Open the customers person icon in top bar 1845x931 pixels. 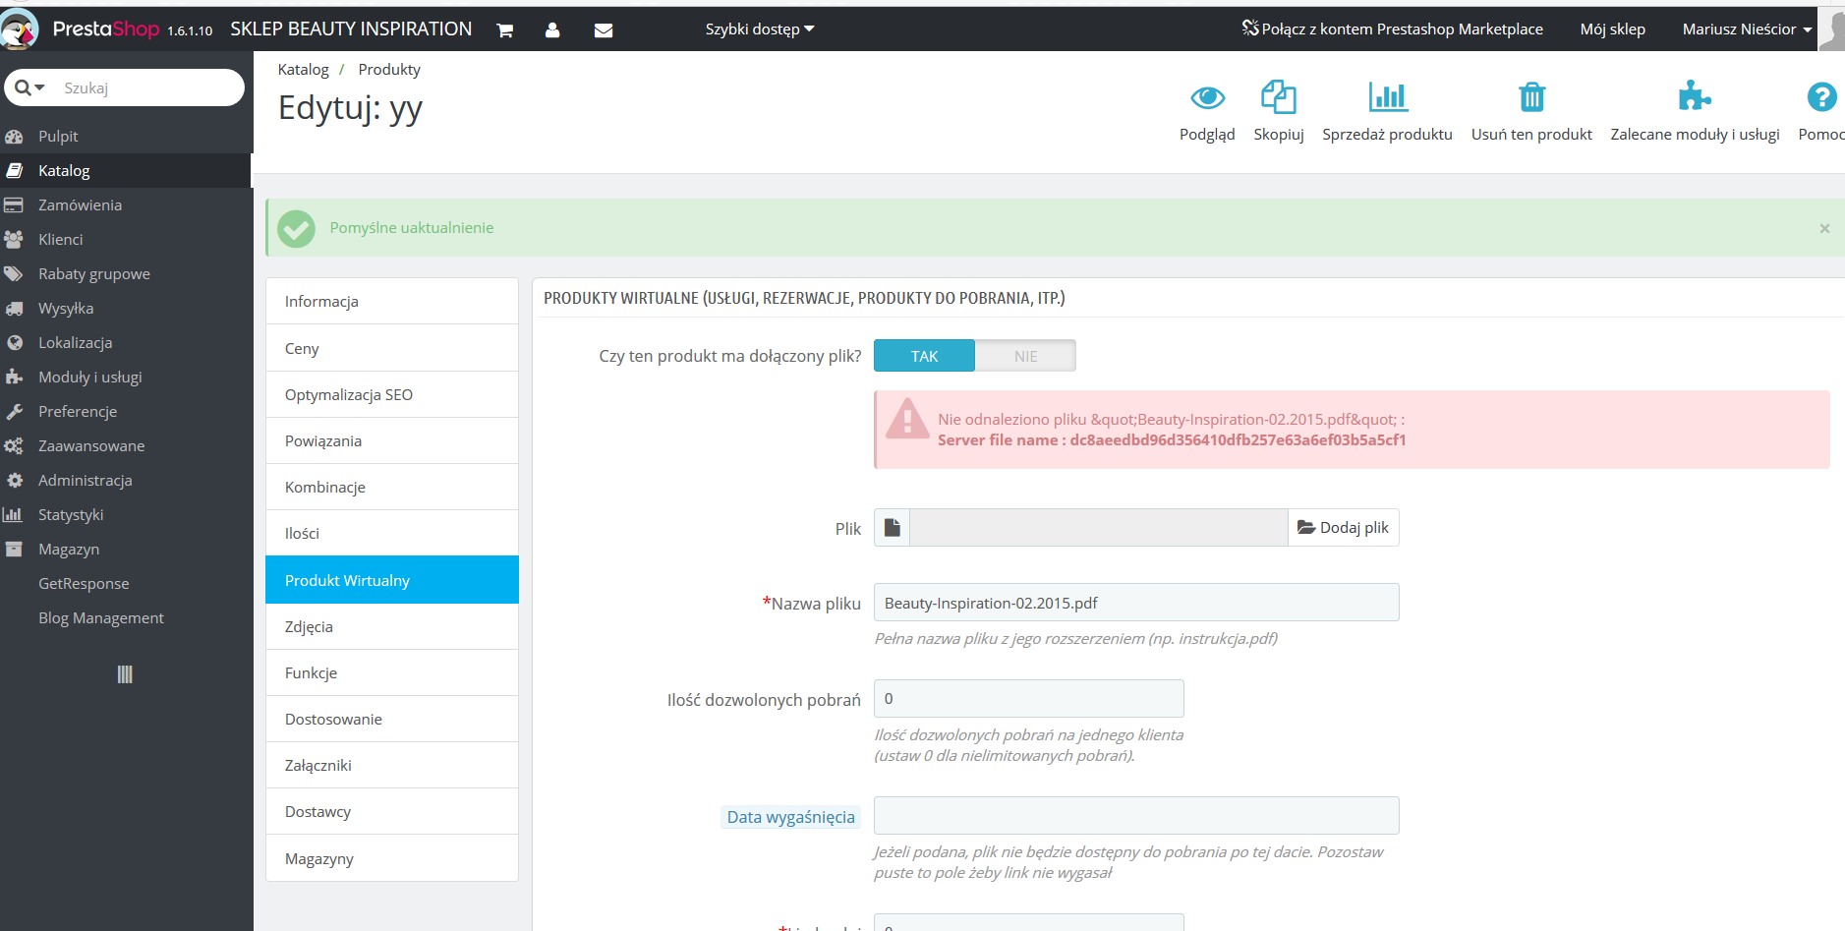point(552,30)
